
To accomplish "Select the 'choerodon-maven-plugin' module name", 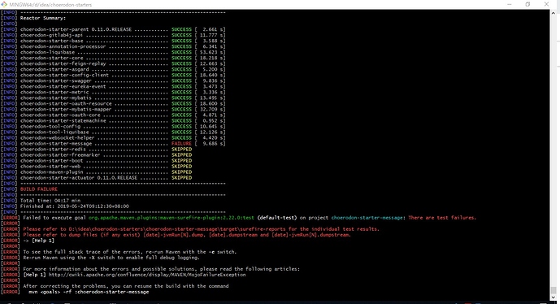I will [x=53, y=172].
